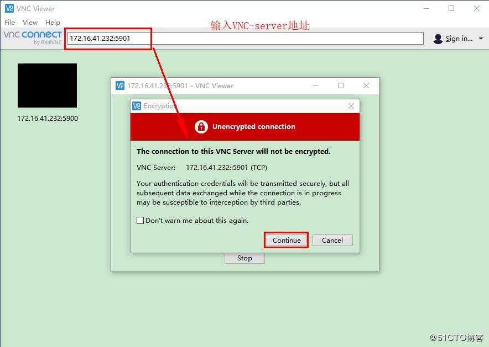Click the Cancel button
This screenshot has width=489, height=347.
coord(332,241)
